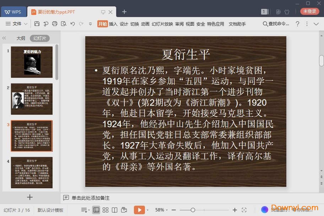Click 幻灯片 3 / 16 status text
This screenshot has height=216, width=324.
click(x=17, y=210)
